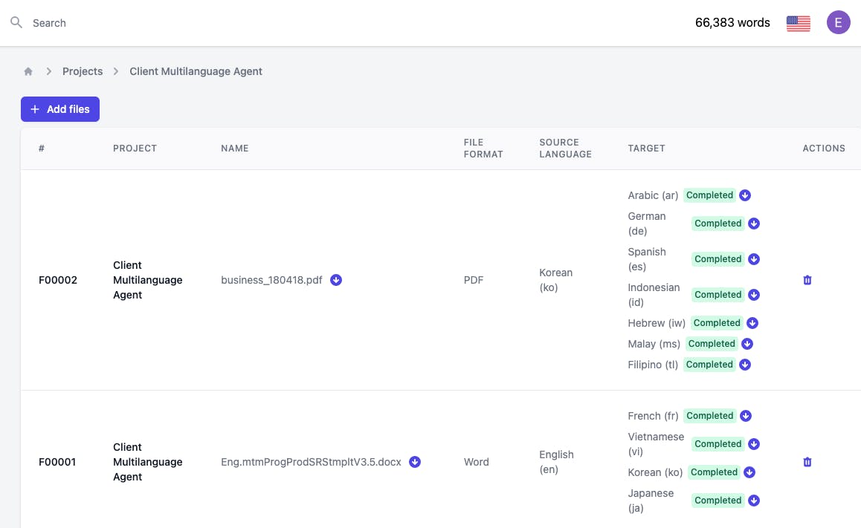Download Hebrew (iw) translation

pos(752,323)
